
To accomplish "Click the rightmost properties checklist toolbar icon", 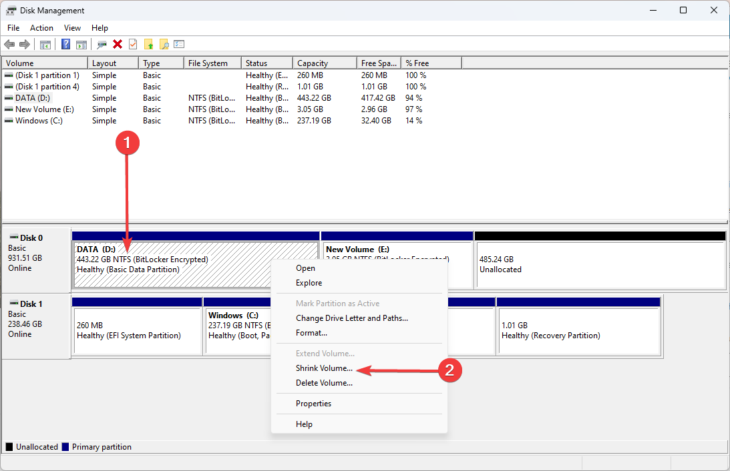I will coord(179,44).
